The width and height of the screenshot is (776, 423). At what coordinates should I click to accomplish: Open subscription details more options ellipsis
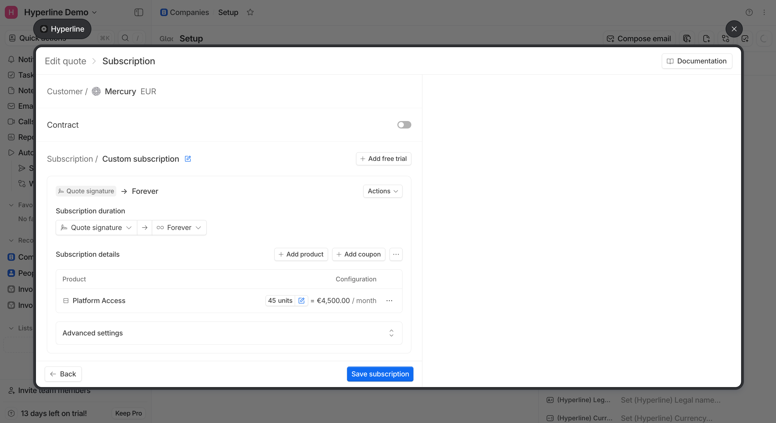pos(396,254)
